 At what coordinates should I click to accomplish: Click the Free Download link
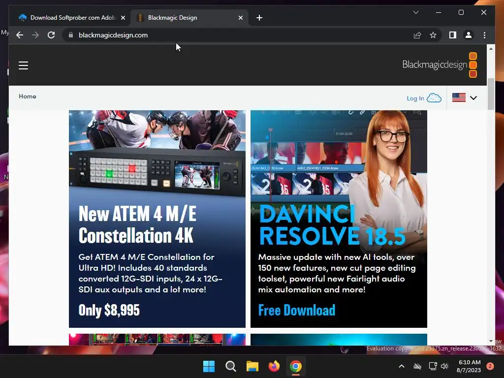coord(297,310)
